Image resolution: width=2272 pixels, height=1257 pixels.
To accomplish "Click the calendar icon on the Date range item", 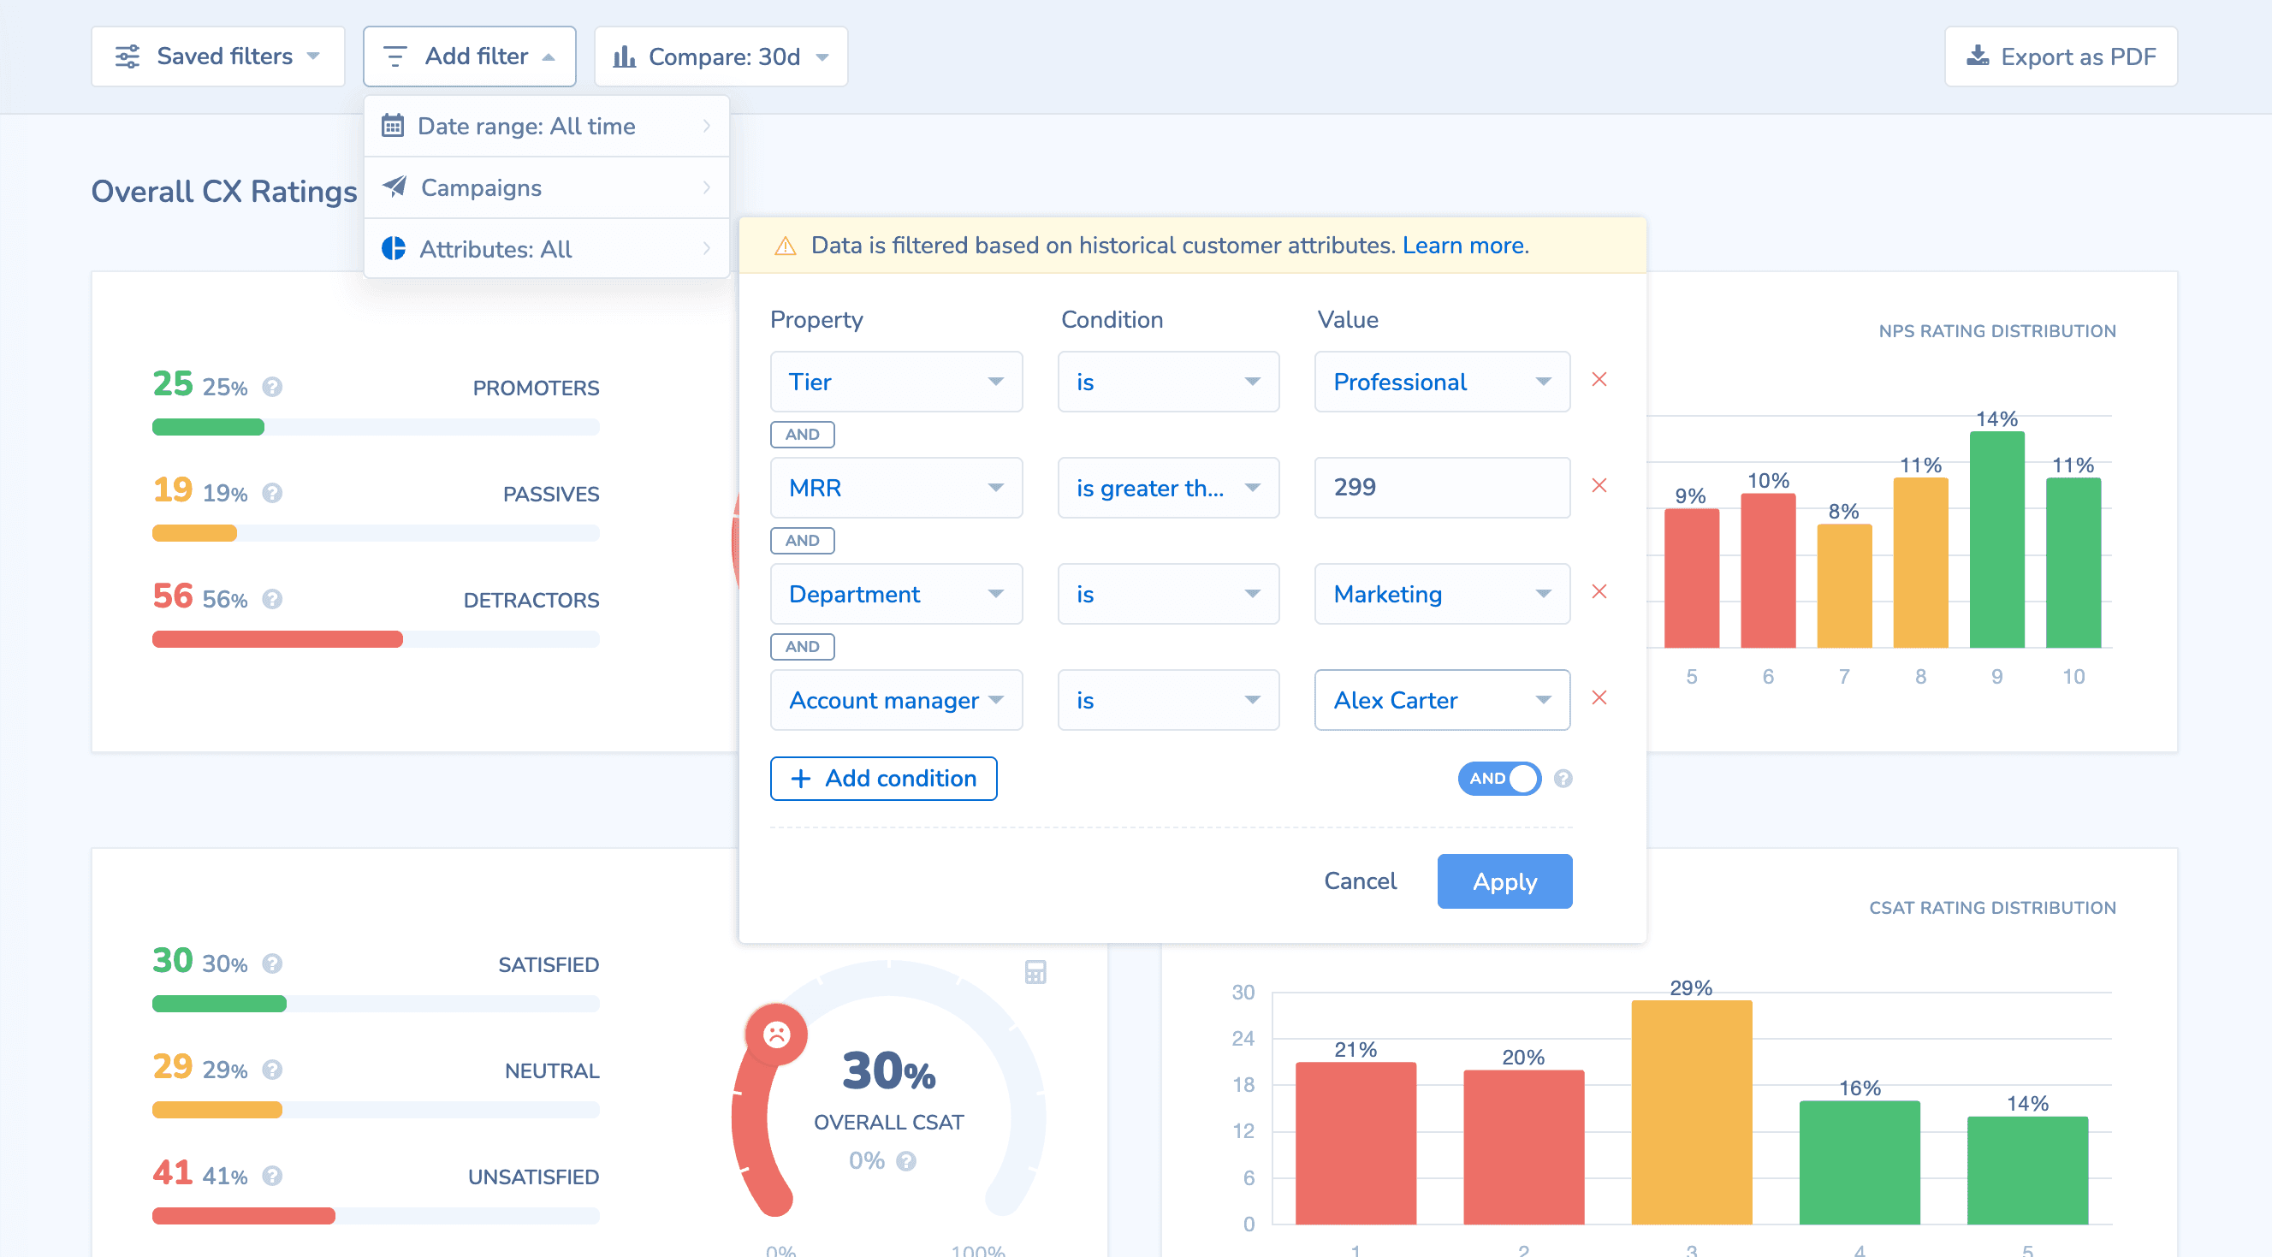I will click(394, 125).
